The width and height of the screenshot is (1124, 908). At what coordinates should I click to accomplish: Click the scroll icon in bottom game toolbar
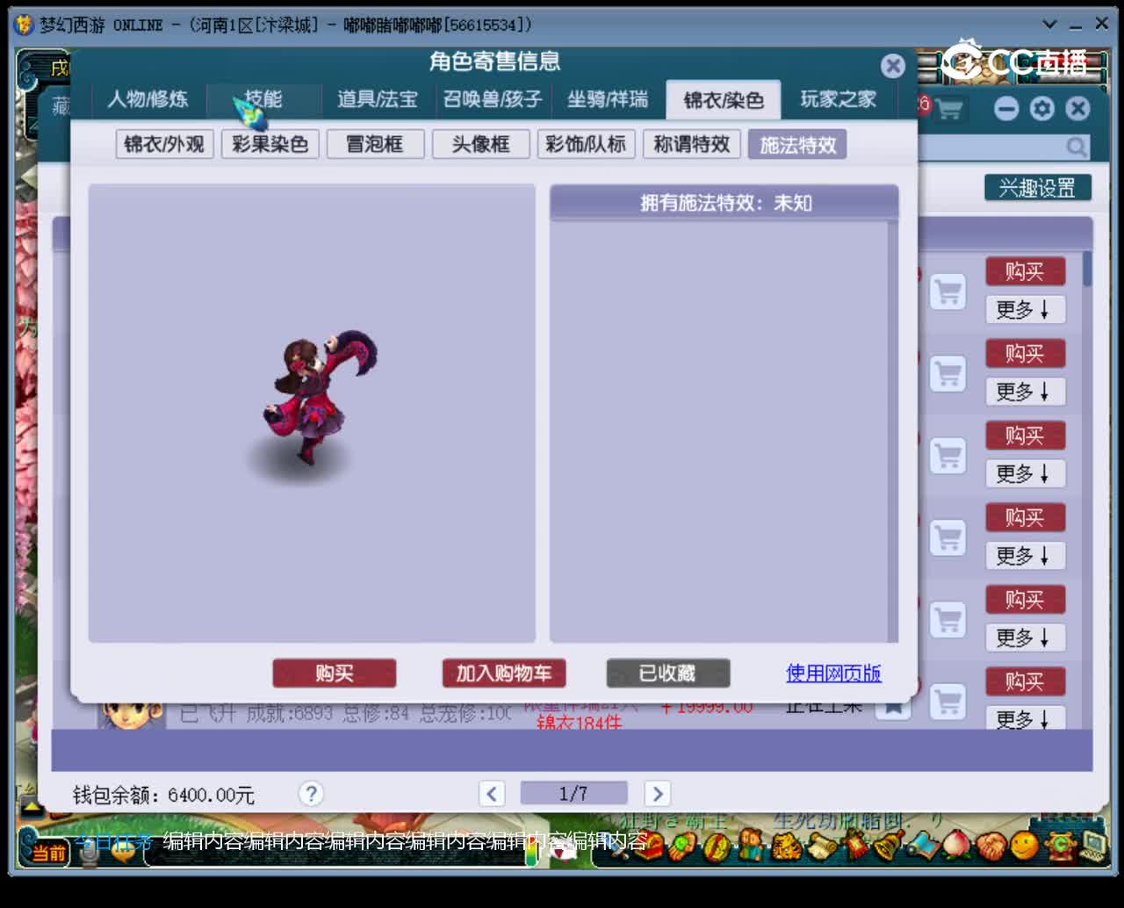pyautogui.click(x=822, y=847)
